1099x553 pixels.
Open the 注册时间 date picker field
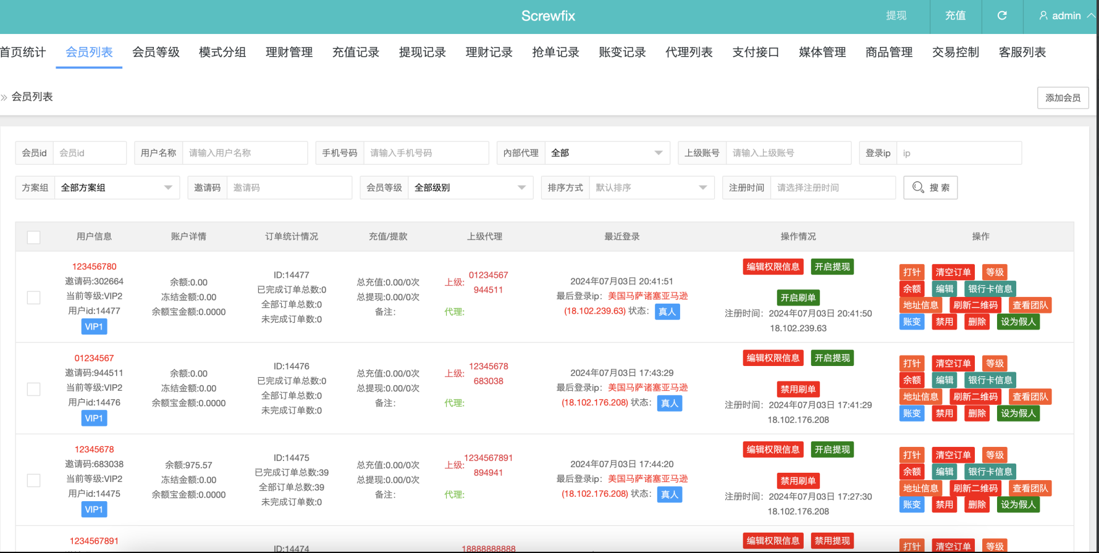[833, 188]
